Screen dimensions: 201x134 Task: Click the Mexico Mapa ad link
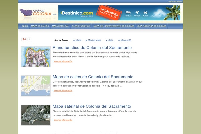(93, 40)
